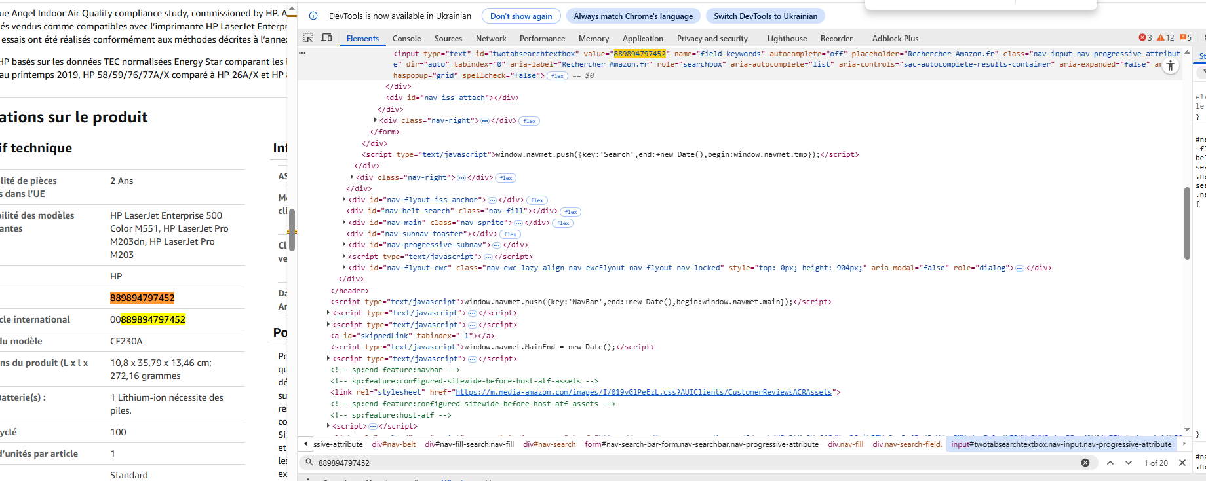Screen dimensions: 1206x481
Task: Open the Application tab
Action: click(643, 39)
